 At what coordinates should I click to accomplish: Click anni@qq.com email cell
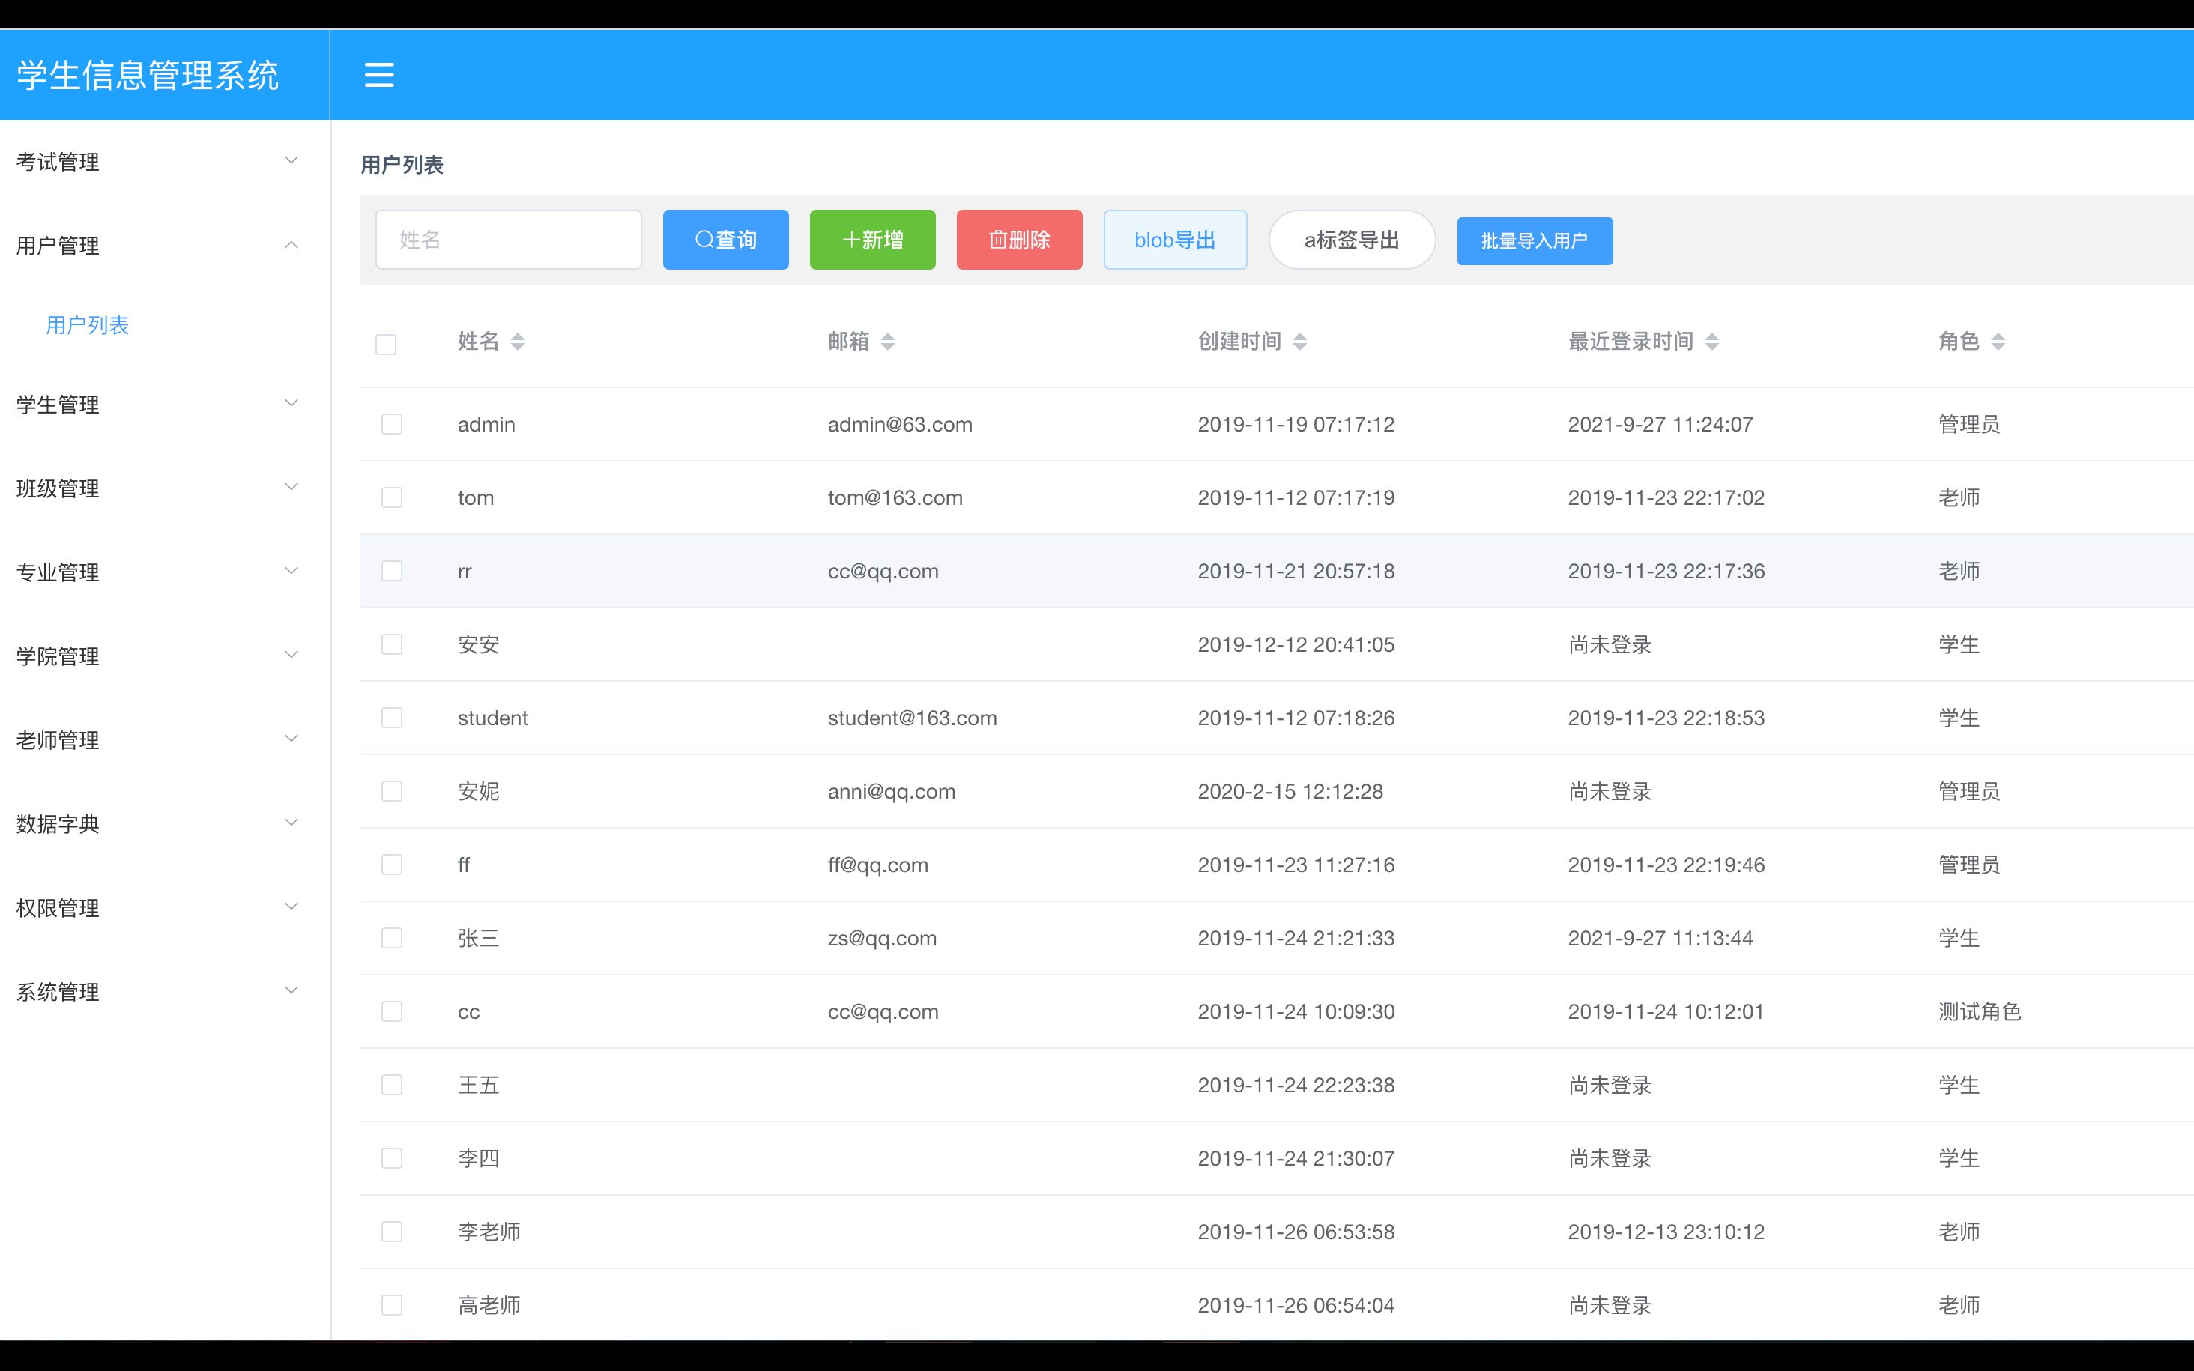click(891, 792)
